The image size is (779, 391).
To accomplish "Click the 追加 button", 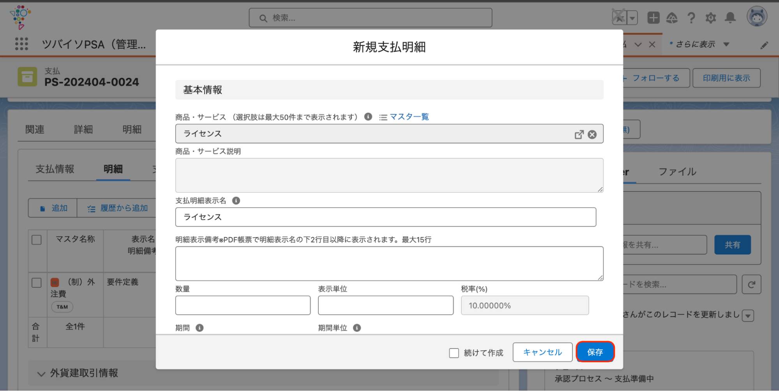I will click(x=53, y=208).
